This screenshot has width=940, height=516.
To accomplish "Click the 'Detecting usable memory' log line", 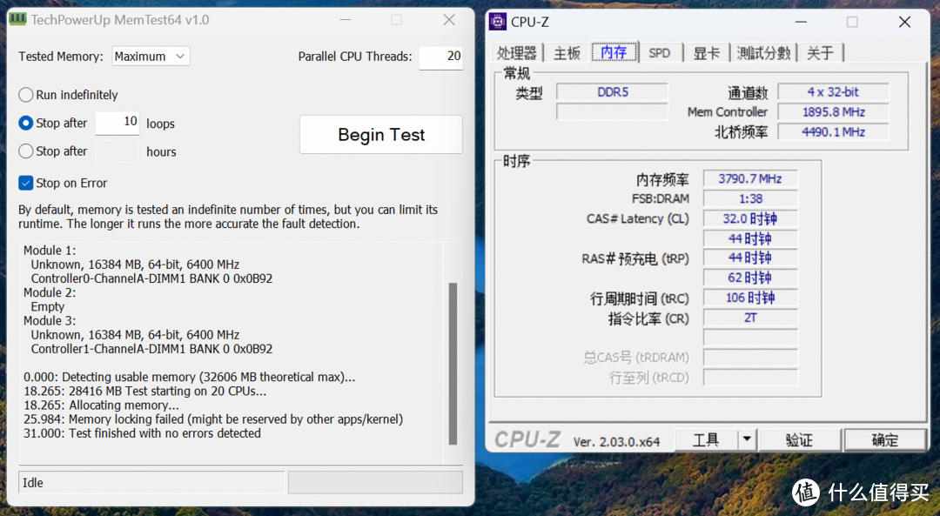I will click(x=190, y=377).
